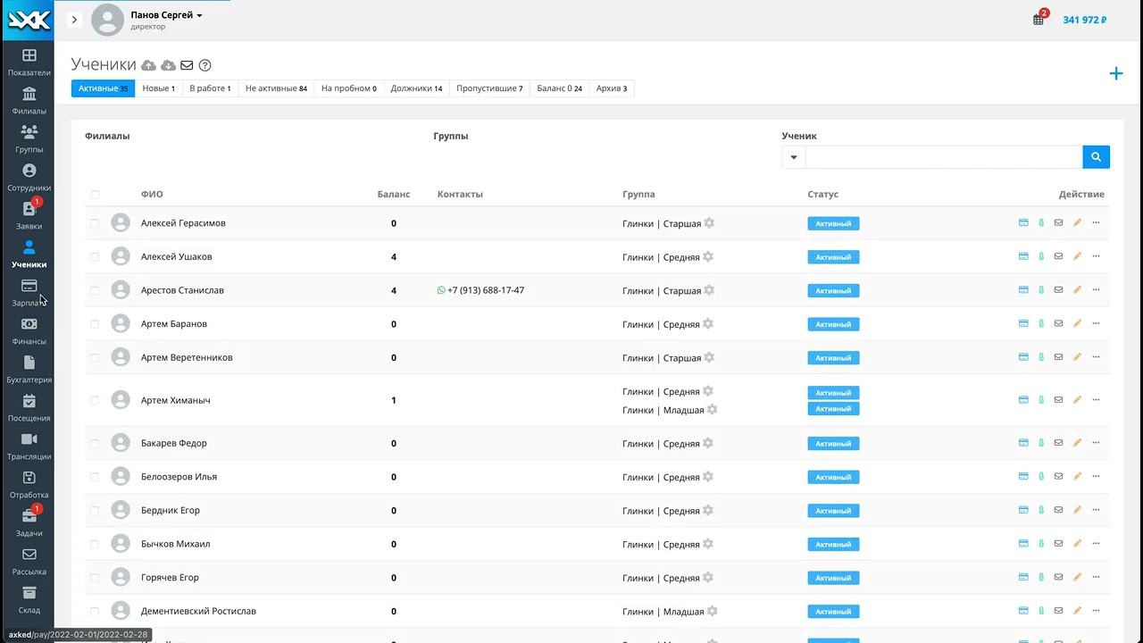This screenshot has height=643, width=1143.
Task: Open more actions menu for Артем Химаныч
Action: pos(1096,400)
